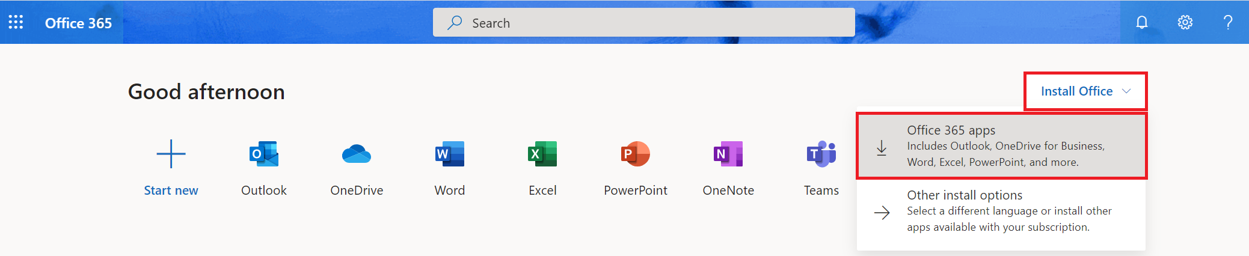Open notifications bell in header
Viewport: 1249px width, 256px height.
click(1141, 22)
